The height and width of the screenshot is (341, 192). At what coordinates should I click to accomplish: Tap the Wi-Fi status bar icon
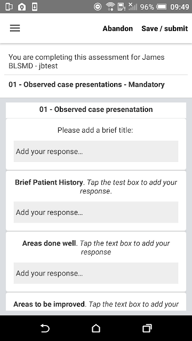click(110, 7)
